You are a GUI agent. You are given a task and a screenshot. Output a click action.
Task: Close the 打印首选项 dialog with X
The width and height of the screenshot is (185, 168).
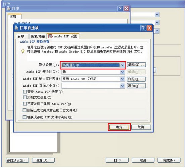[149, 28]
